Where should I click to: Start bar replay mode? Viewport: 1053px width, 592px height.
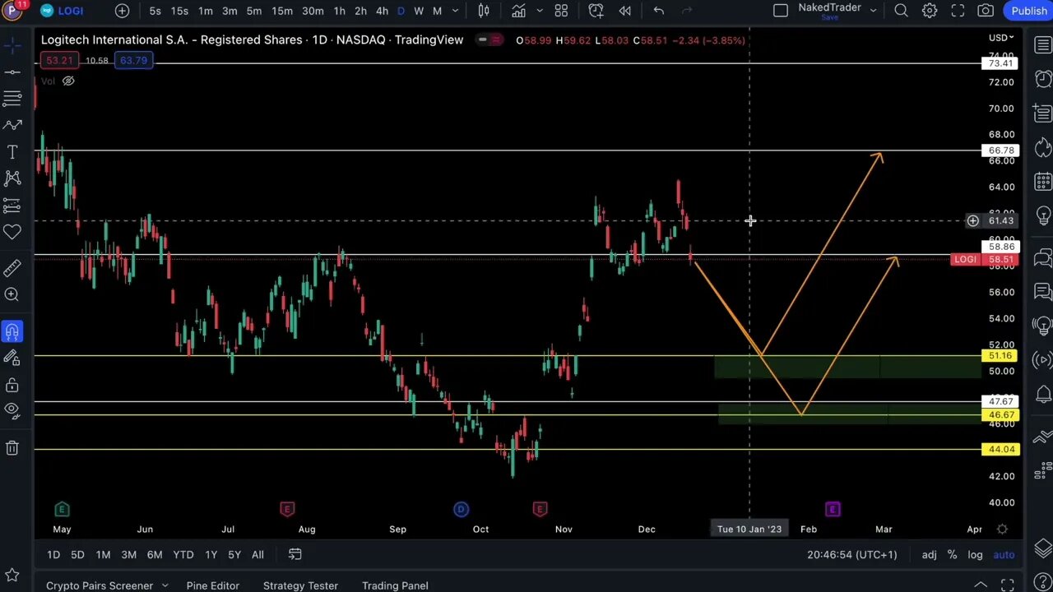tap(625, 11)
